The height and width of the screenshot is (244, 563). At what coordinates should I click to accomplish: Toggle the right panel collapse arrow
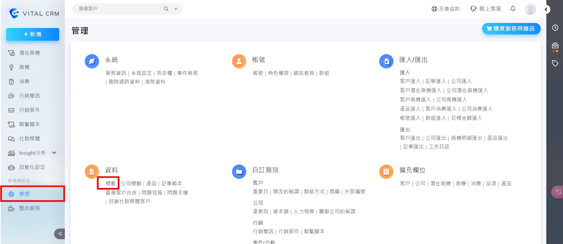(x=546, y=10)
